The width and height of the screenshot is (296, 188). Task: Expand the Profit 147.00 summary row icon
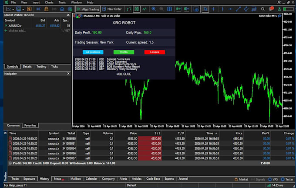[10, 163]
